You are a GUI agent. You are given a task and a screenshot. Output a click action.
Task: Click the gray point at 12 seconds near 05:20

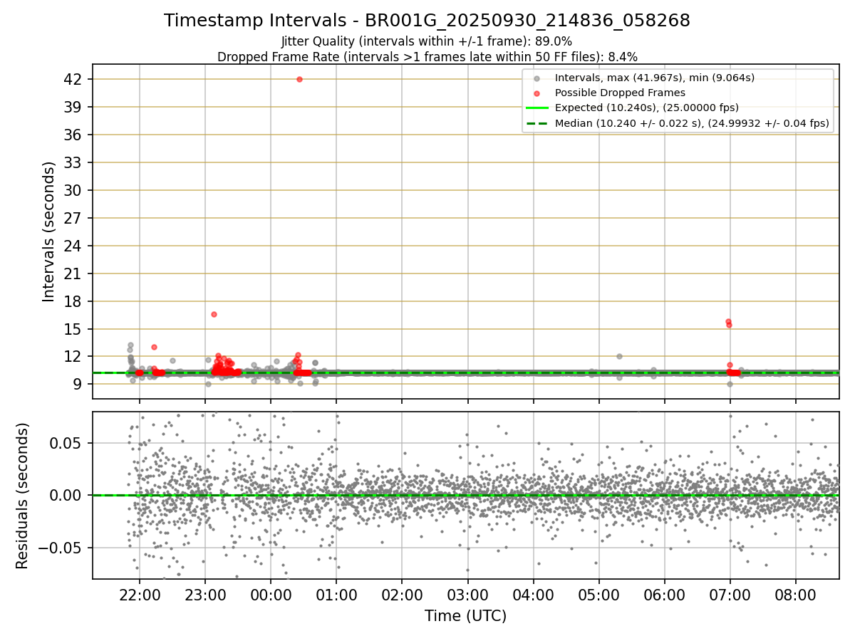619,356
